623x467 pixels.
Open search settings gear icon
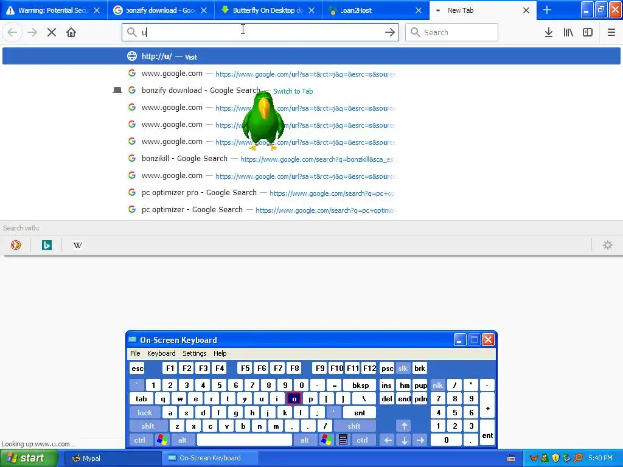point(608,245)
